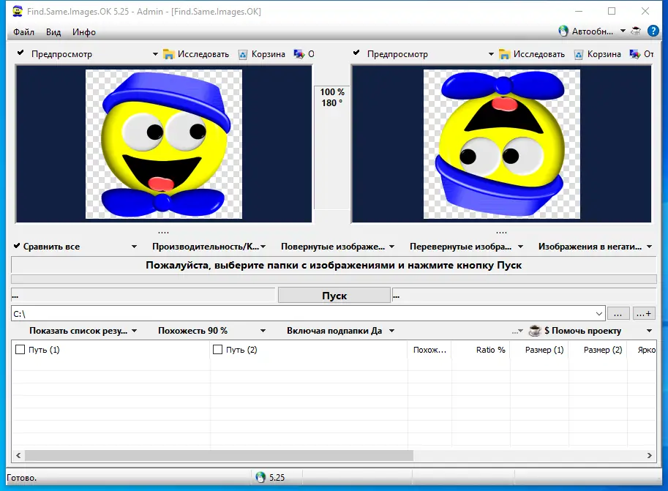668x491 pixels.
Task: Click the small '...' arrow before the coffee cup
Action: pos(517,331)
